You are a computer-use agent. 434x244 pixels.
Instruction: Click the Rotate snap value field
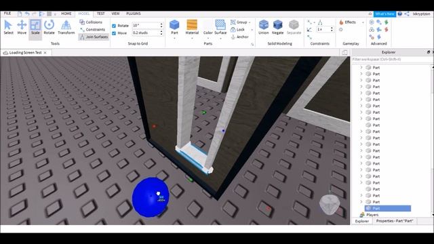point(146,25)
